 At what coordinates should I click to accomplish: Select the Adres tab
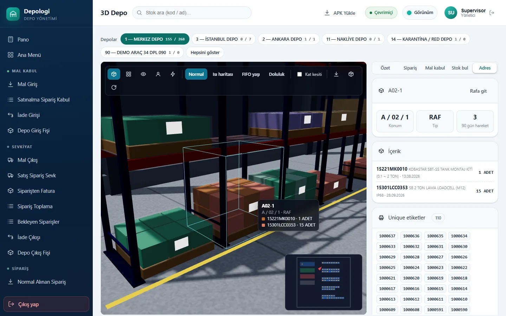[485, 68]
